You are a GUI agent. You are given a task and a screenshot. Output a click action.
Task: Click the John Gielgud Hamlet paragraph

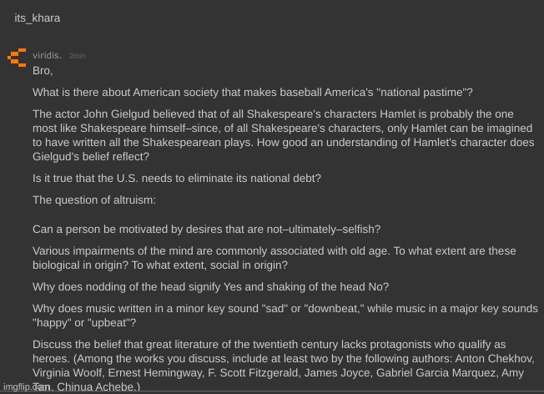[284, 135]
